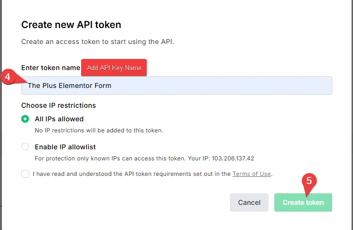Click the All IPs allowed label text
The height and width of the screenshot is (230, 353).
pos(59,119)
